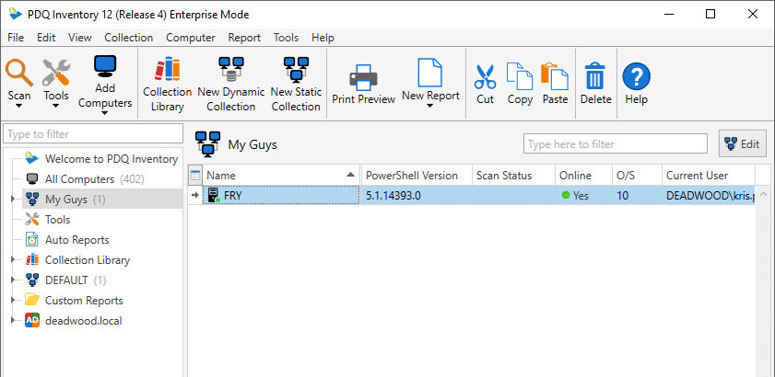This screenshot has height=377, width=775.
Task: Open the Help menu in menu bar
Action: point(323,38)
